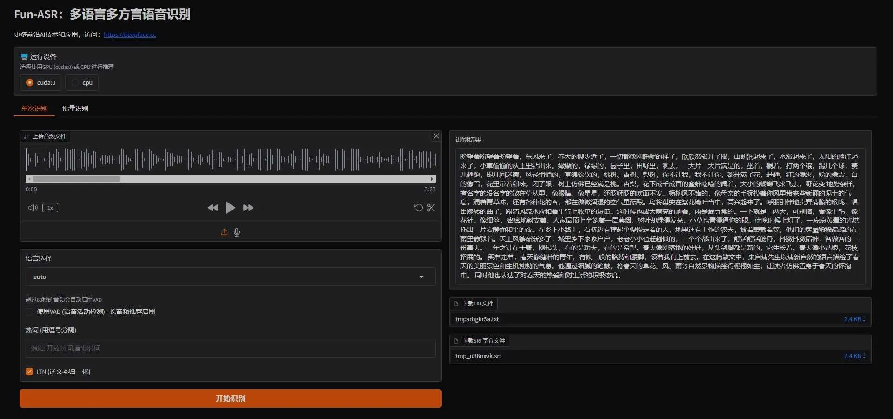
Task: Click the hotword 热词 input field
Action: point(230,348)
